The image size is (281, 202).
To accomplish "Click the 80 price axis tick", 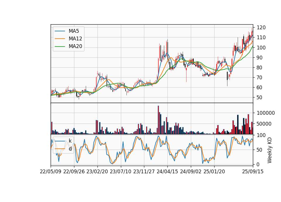I will tap(260, 68).
